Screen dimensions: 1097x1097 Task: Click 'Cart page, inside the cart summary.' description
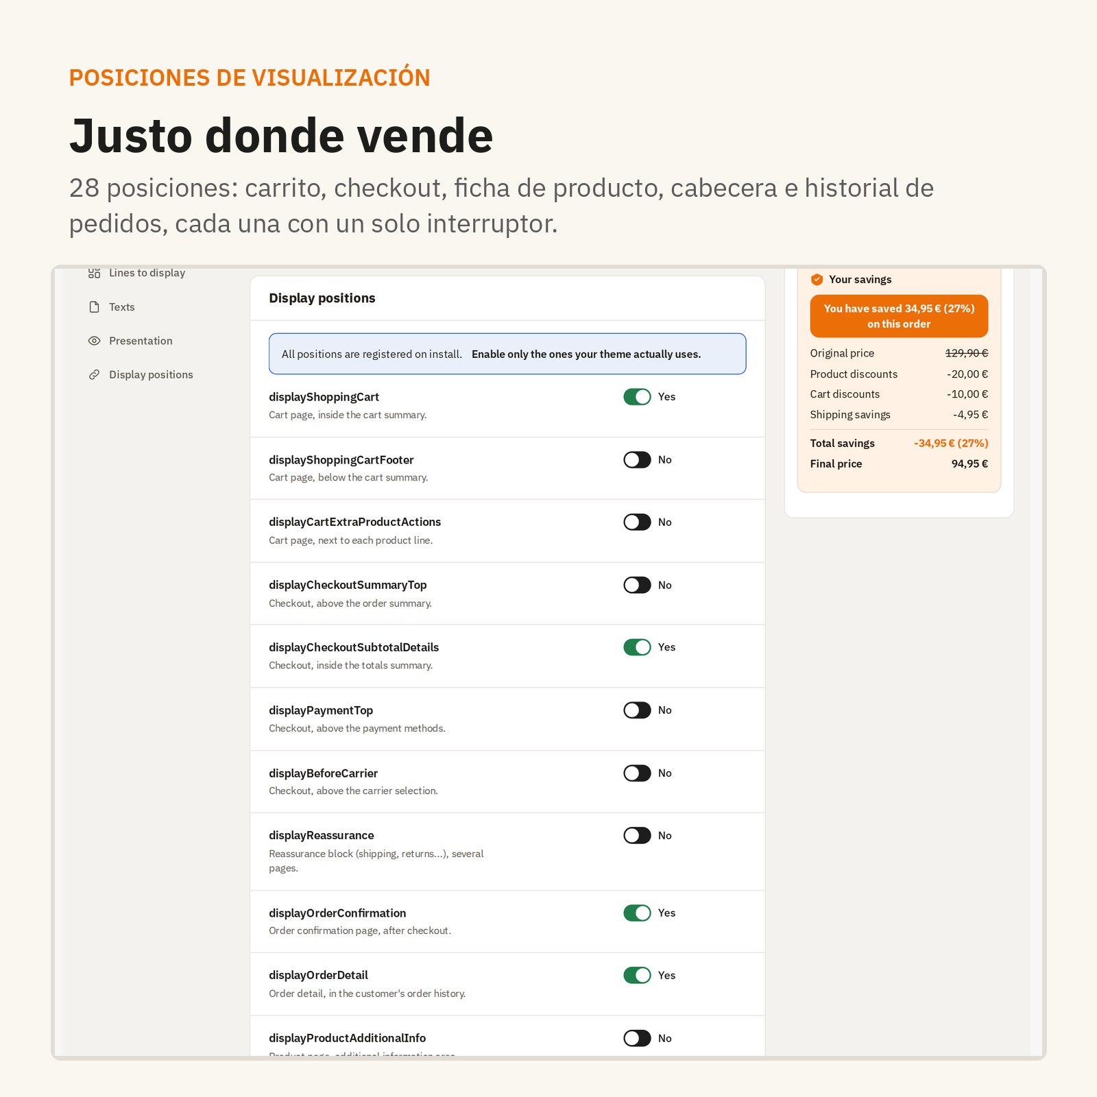(348, 415)
